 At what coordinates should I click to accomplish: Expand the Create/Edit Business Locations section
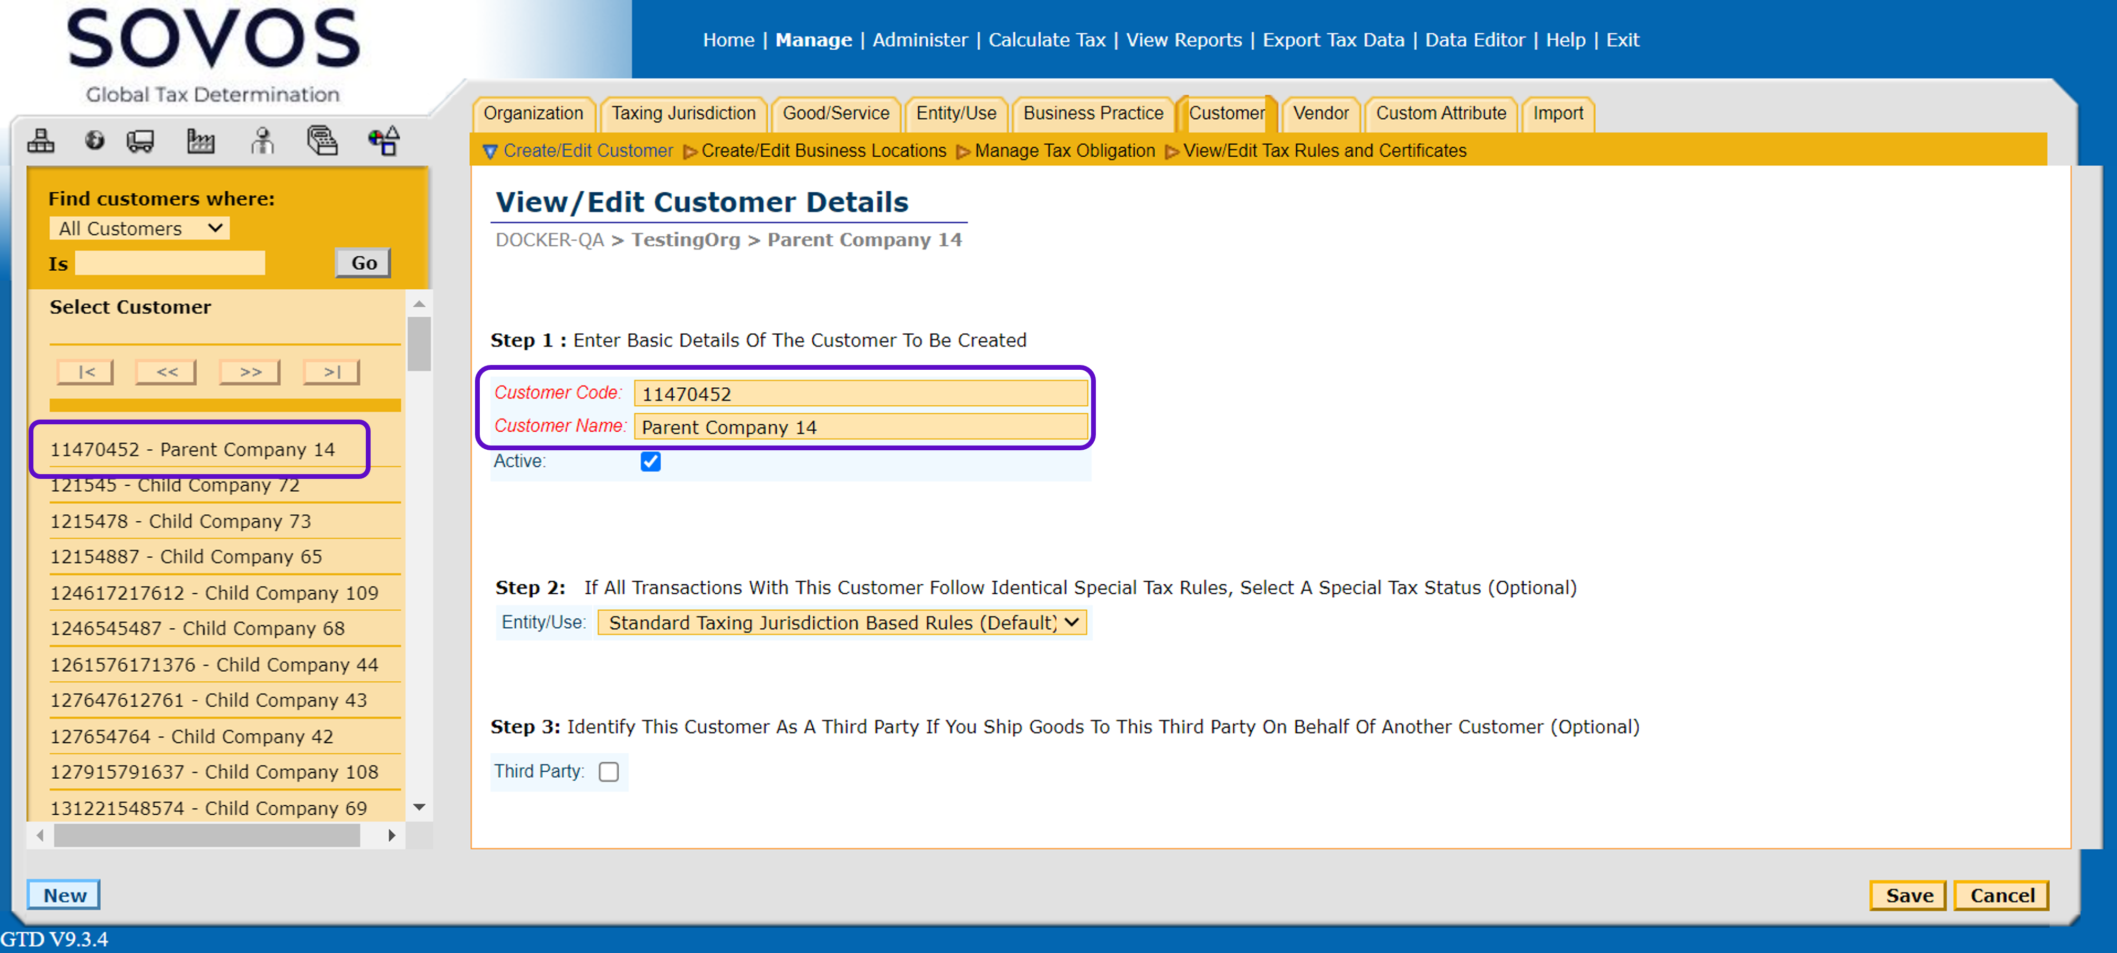click(x=823, y=151)
